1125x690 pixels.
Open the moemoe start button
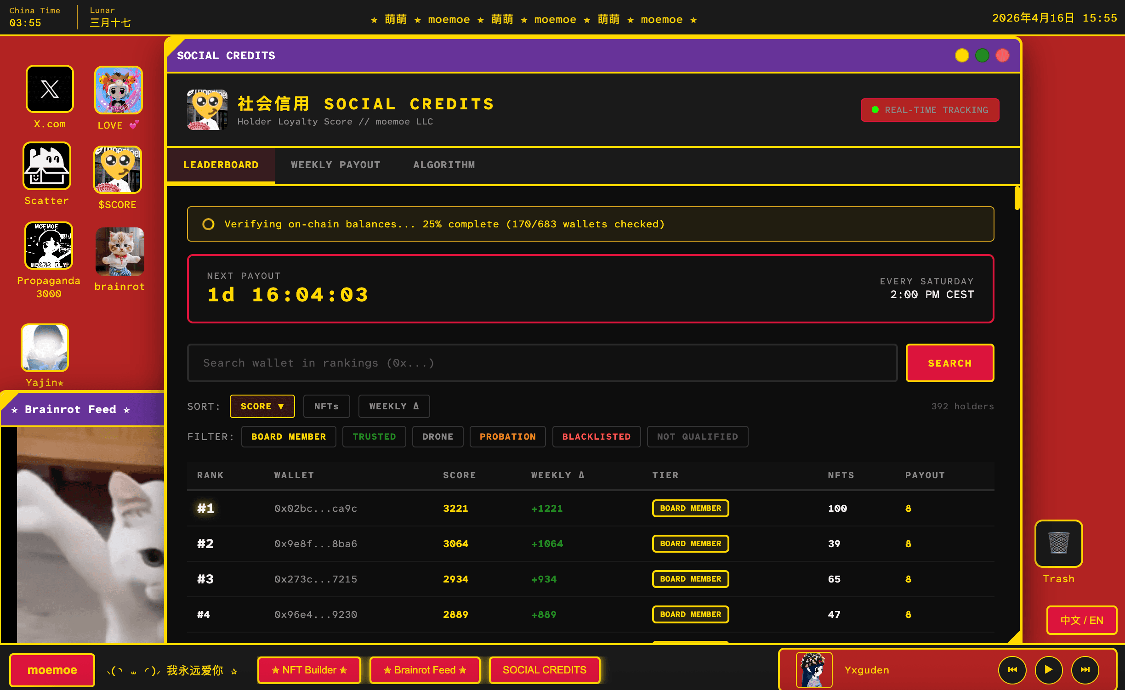click(52, 670)
